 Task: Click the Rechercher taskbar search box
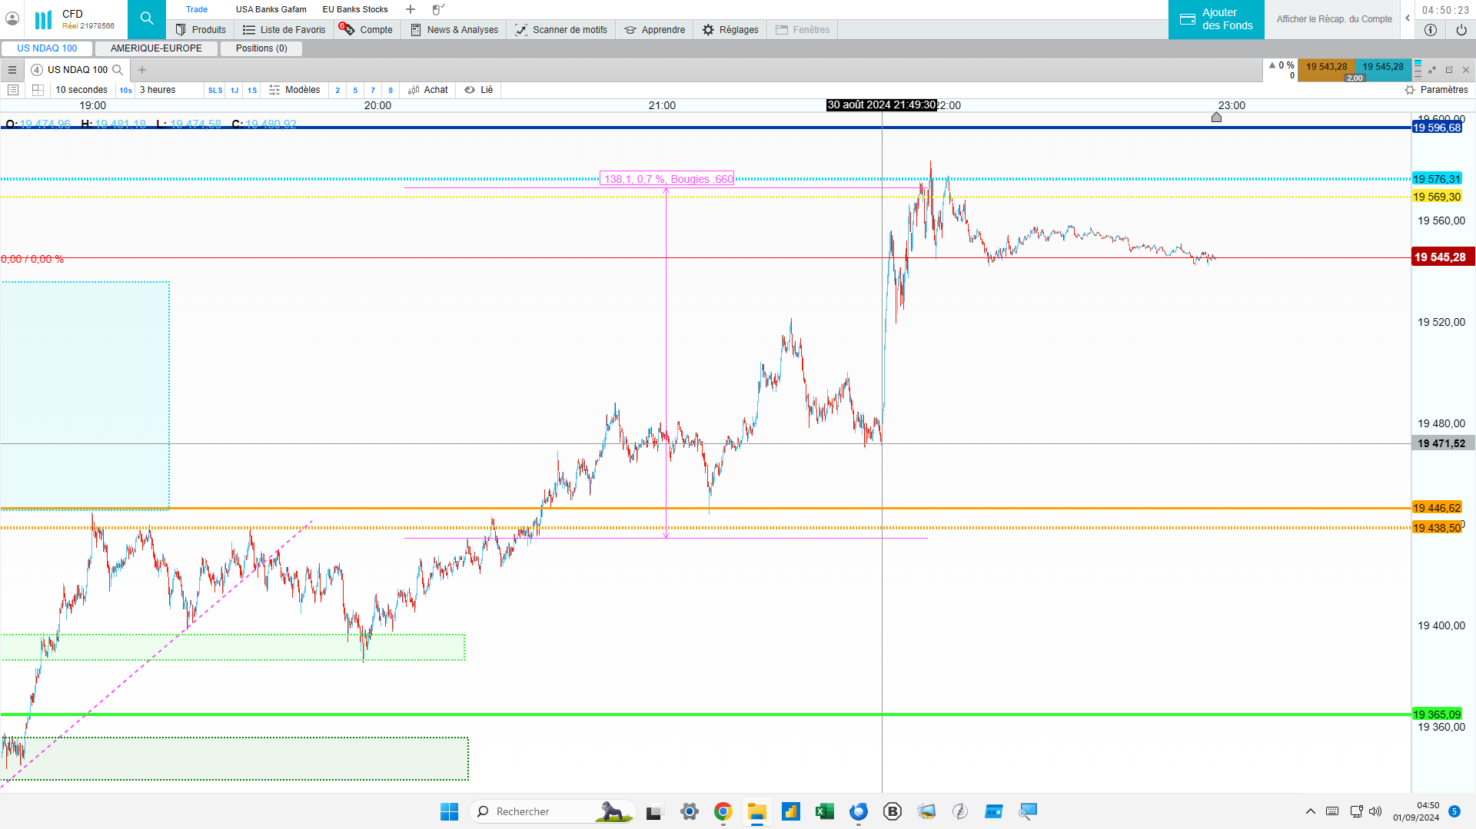pyautogui.click(x=553, y=811)
